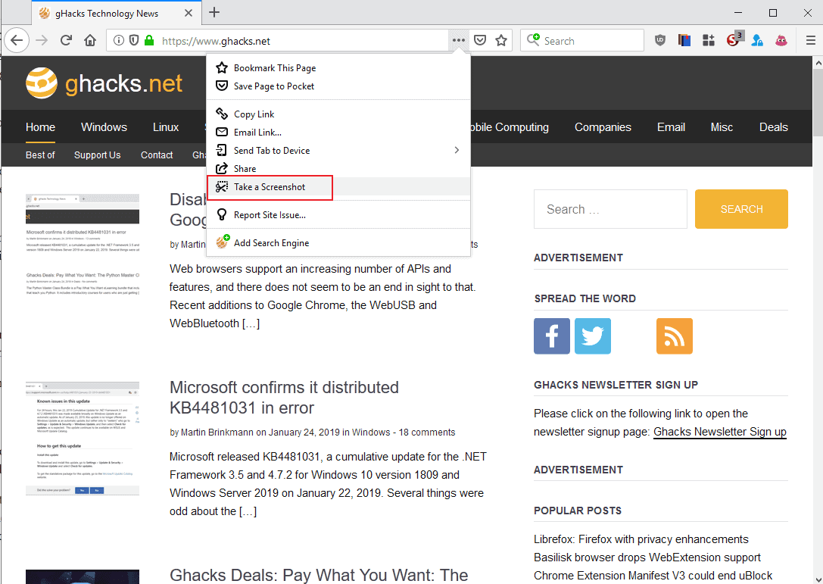
Task: Open Mobile Computing category
Action: [509, 127]
